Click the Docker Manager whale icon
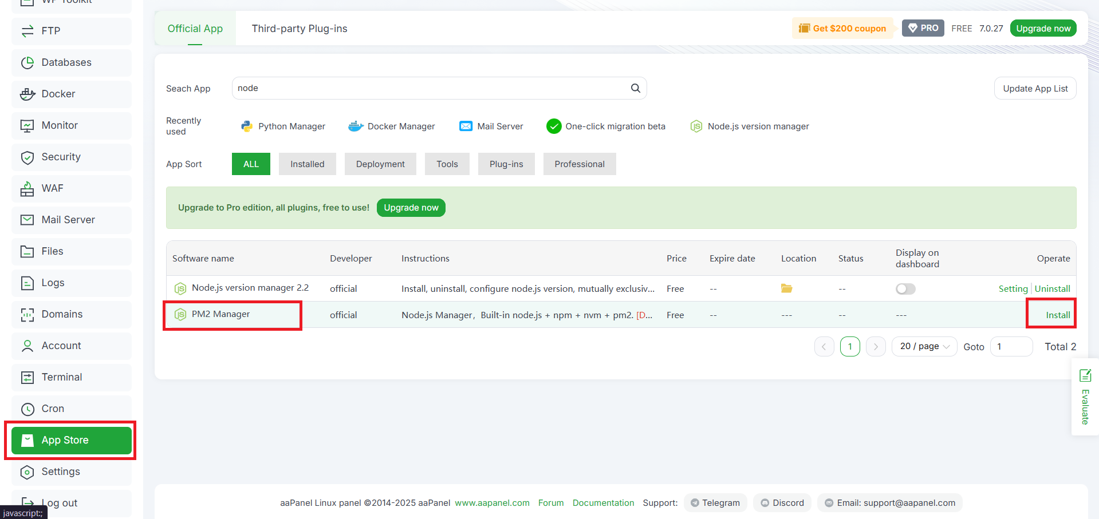This screenshot has height=519, width=1099. (x=356, y=126)
